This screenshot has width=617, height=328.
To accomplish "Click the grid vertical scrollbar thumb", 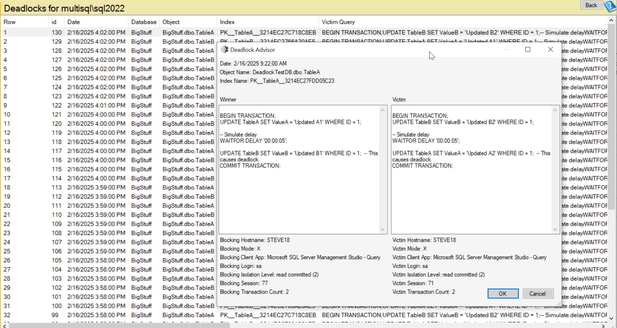I will pos(611,117).
